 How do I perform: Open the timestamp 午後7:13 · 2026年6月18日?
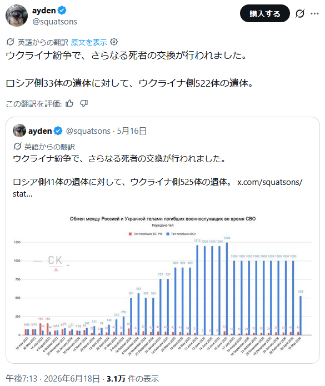(x=53, y=378)
